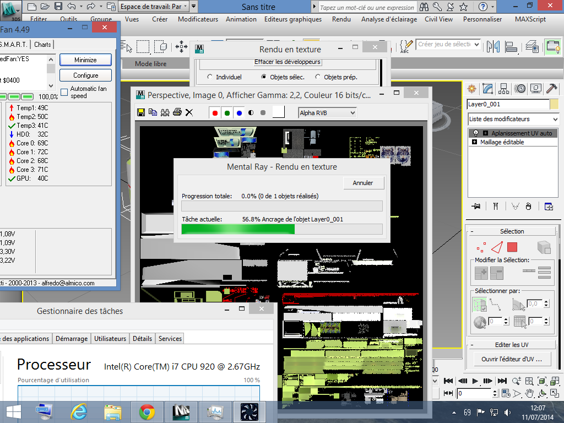Open Select by Name list tool
This screenshot has height=423, width=564.
[x=126, y=46]
